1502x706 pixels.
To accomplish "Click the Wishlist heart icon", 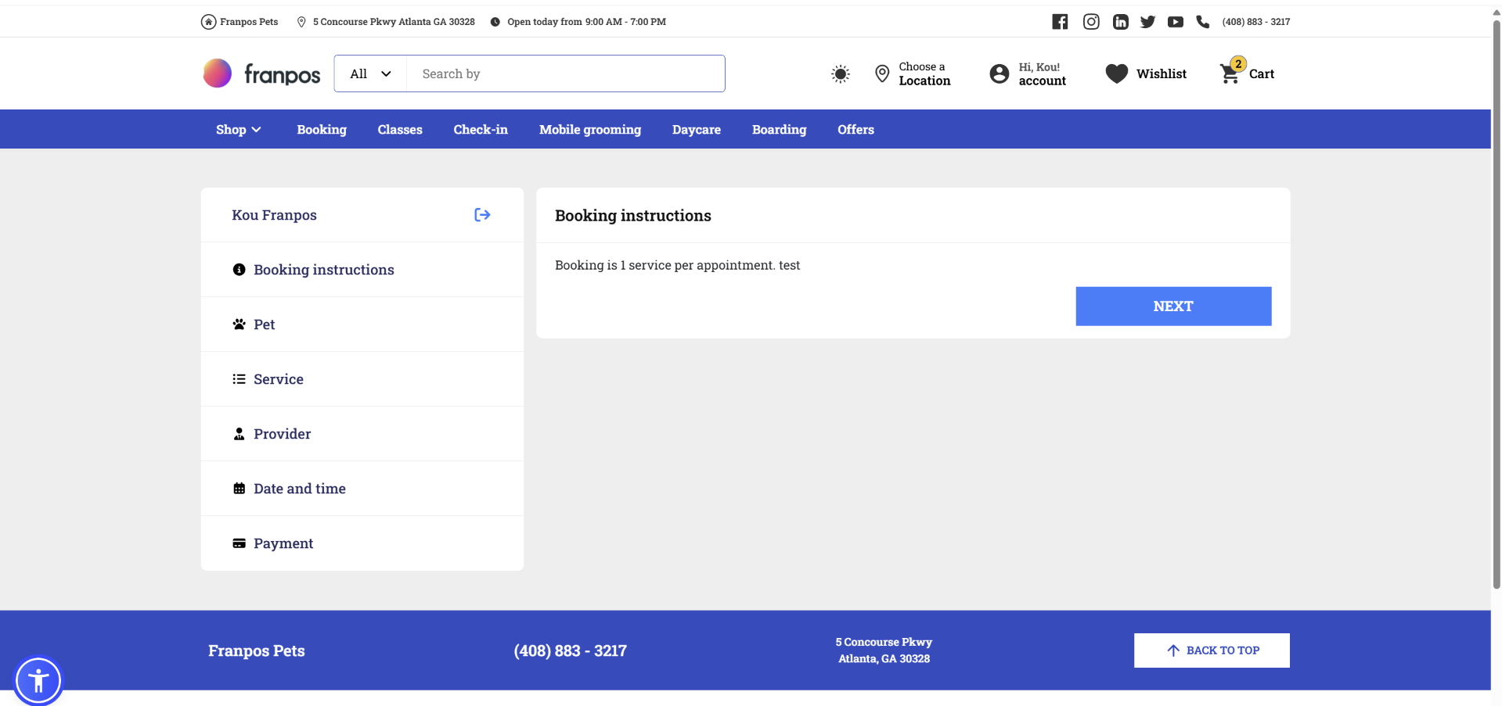I will [x=1116, y=73].
